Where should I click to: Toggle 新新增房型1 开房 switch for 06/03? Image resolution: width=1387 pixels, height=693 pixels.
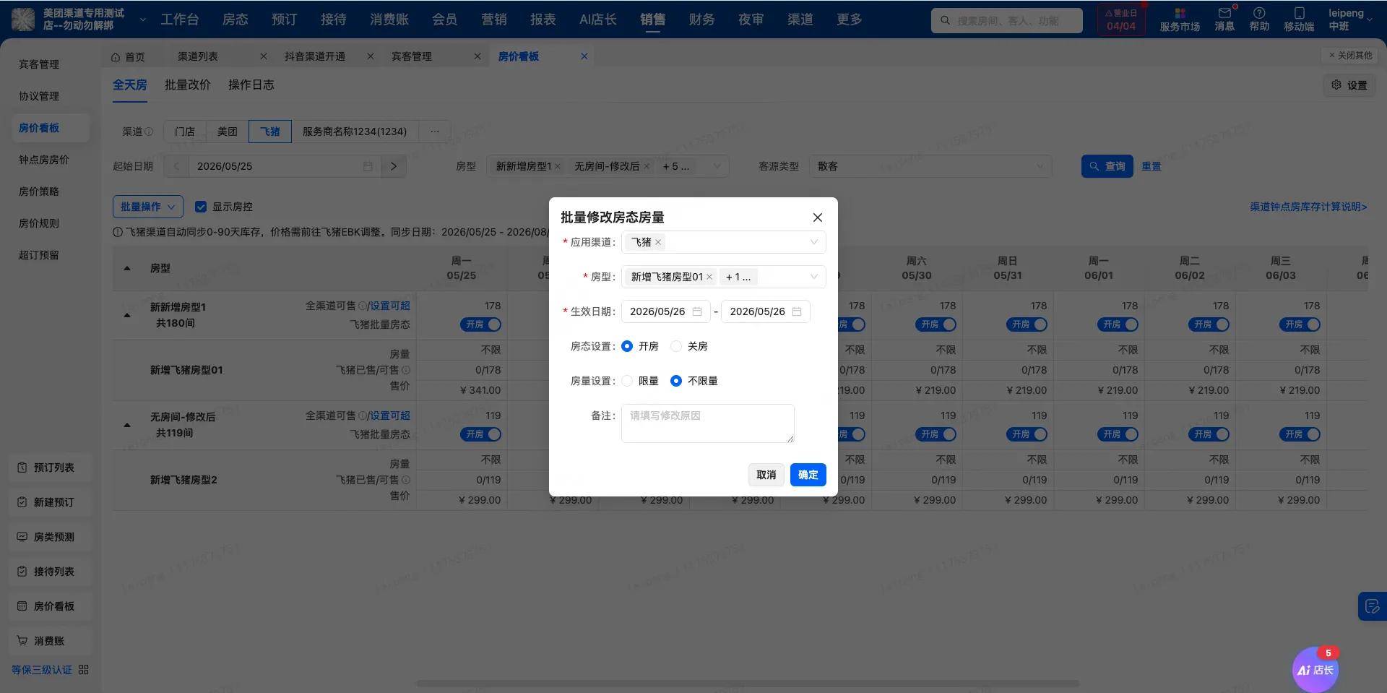[x=1300, y=324]
